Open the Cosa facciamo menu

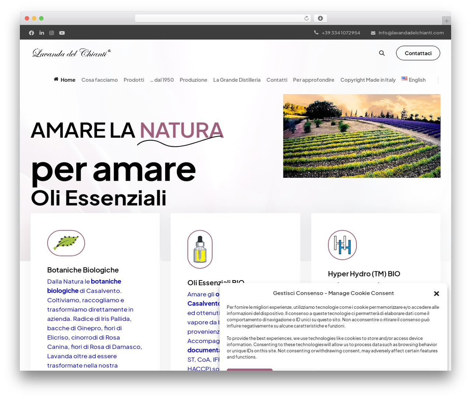click(x=100, y=80)
